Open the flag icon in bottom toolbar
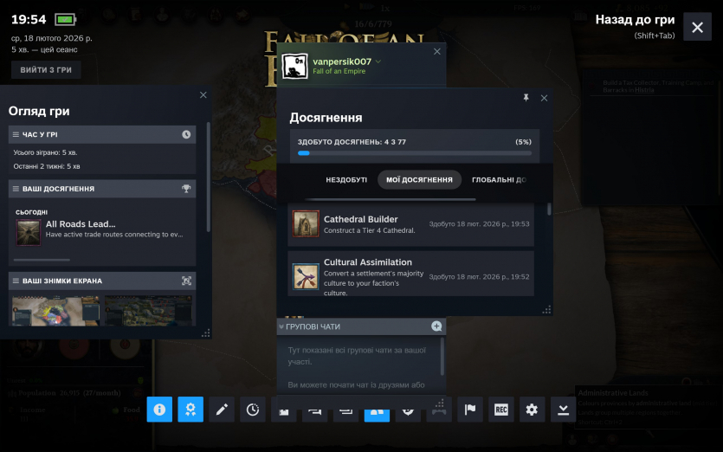 pyautogui.click(x=469, y=410)
